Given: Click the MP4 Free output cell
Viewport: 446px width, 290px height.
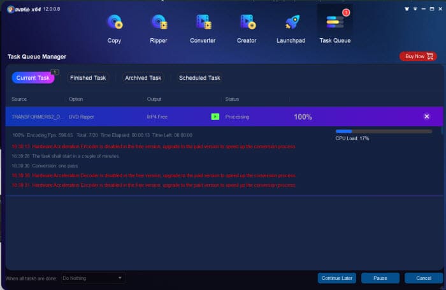Looking at the screenshot, I should [157, 117].
